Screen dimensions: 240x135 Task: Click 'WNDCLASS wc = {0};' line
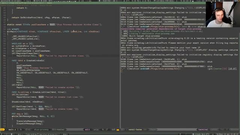click(22, 43)
